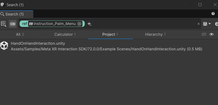Toggle the favorites star list icon
The height and width of the screenshot is (105, 218).
pos(204,34)
